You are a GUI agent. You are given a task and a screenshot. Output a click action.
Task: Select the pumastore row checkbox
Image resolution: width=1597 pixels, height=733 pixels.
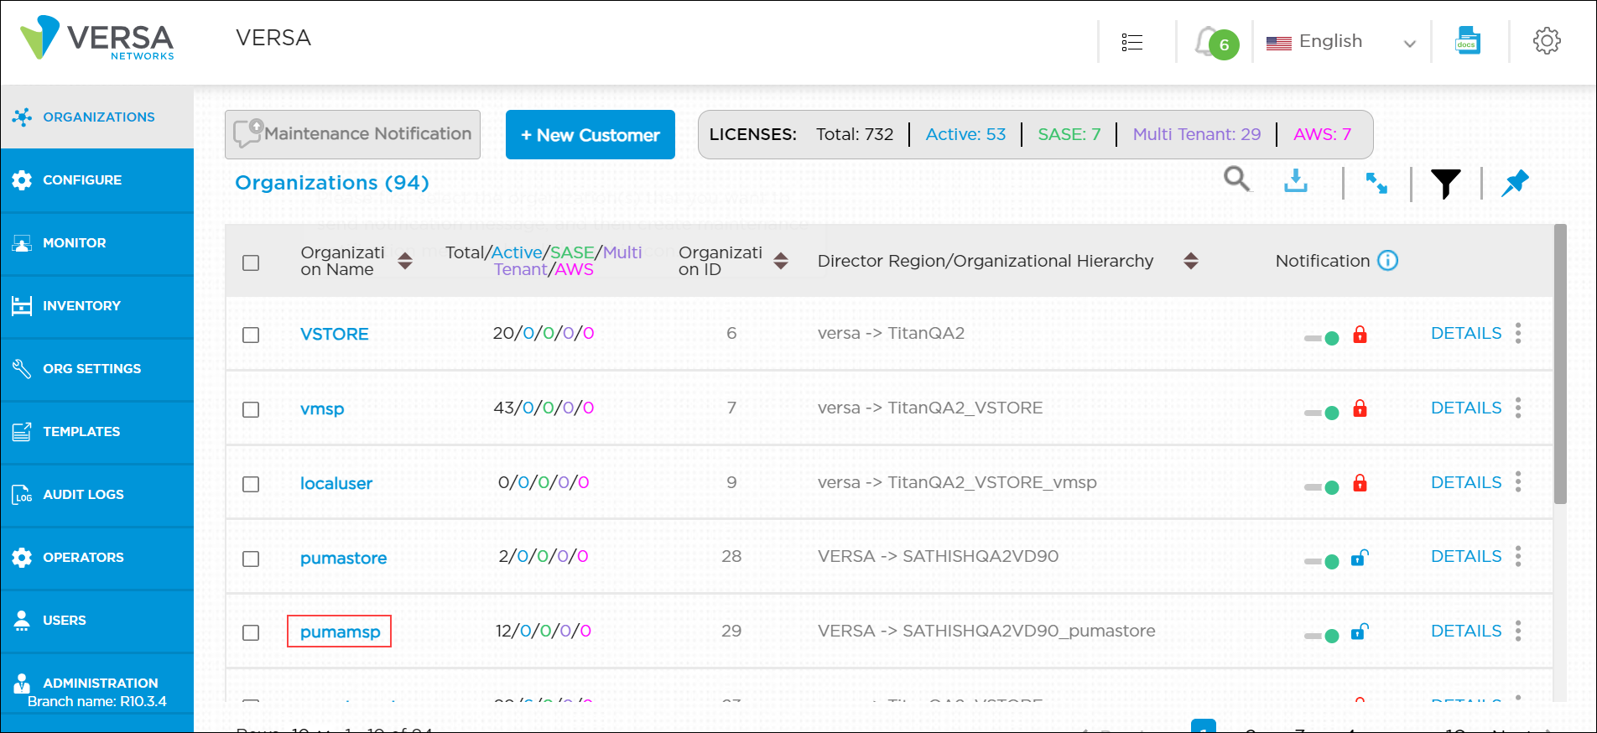[x=251, y=559]
